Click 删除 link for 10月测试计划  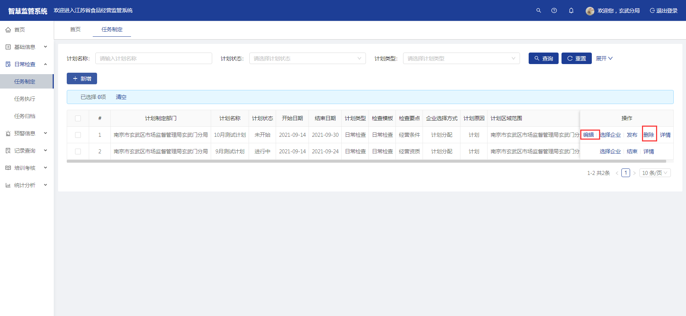pyautogui.click(x=648, y=135)
